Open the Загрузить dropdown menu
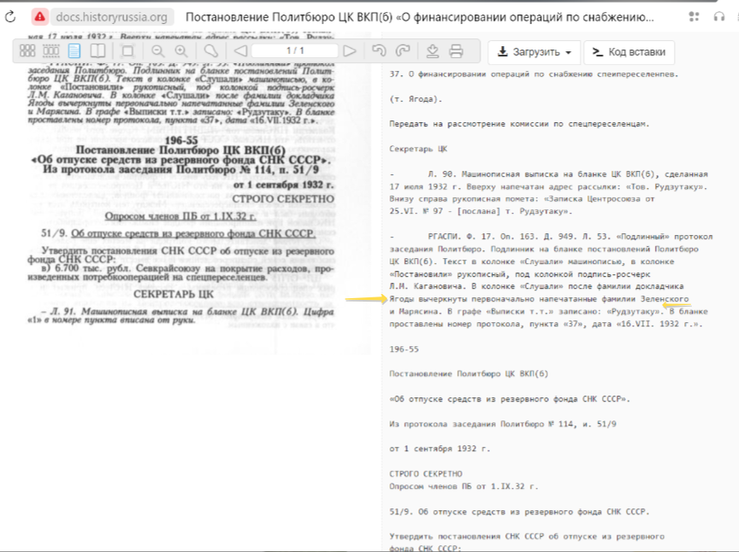Image resolution: width=739 pixels, height=552 pixels. point(535,52)
